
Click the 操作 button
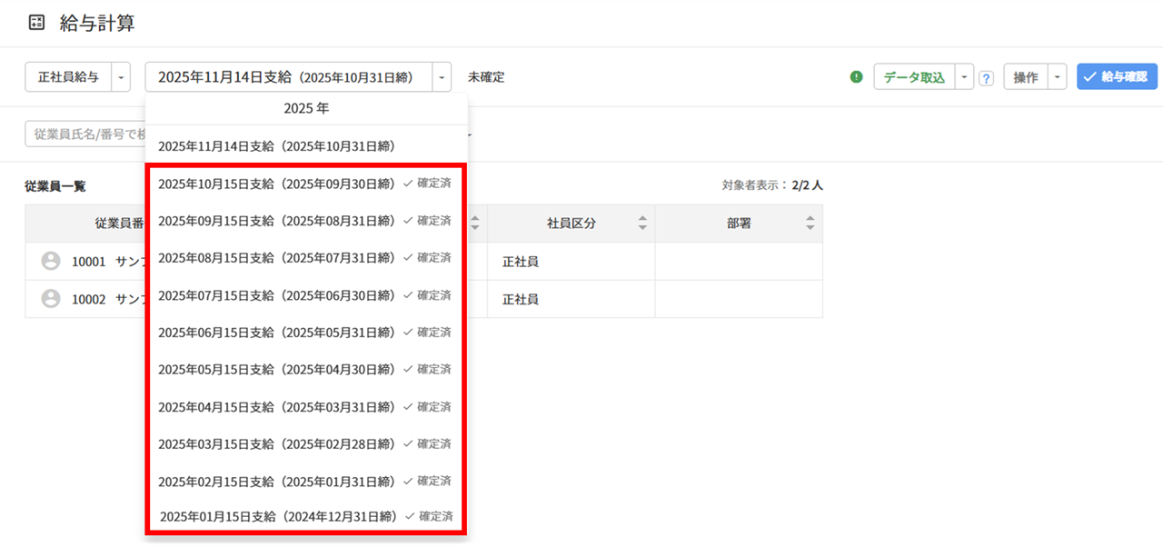point(1026,77)
